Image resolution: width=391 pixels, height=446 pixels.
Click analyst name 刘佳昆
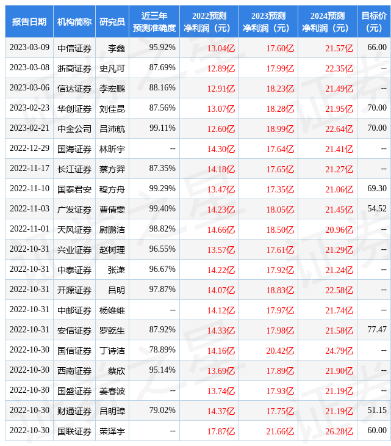pyautogui.click(x=112, y=109)
